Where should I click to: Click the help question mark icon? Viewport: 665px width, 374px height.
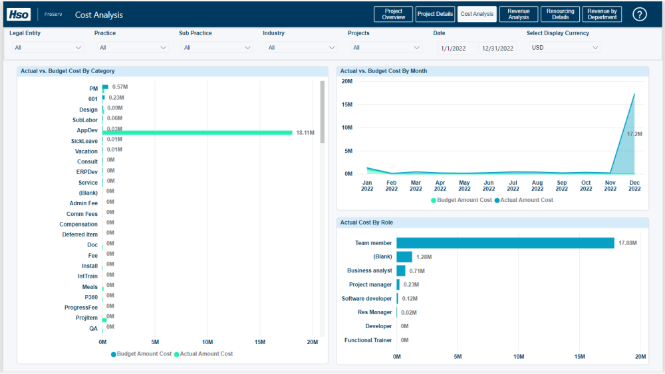639,15
